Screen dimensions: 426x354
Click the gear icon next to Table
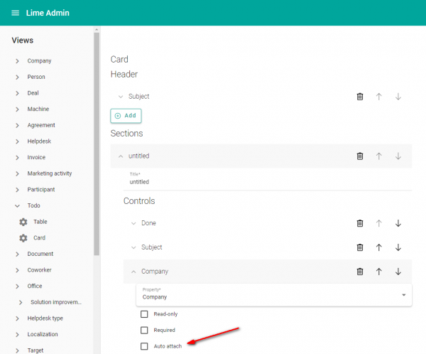coord(23,222)
